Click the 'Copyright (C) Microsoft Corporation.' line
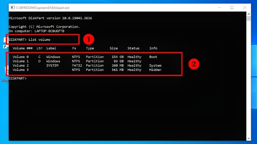Viewport: 257px width, 144px height. coord(44,27)
